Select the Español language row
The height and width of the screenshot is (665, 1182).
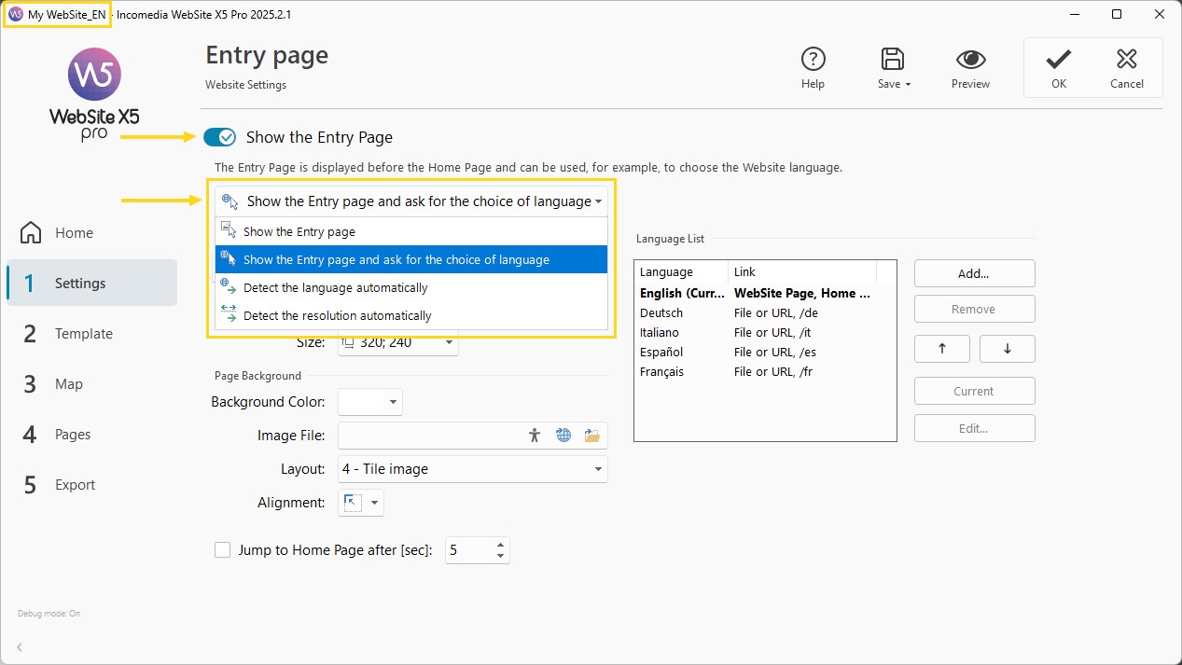click(x=765, y=352)
